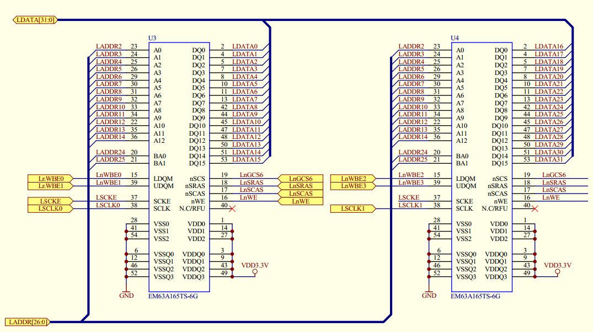Click the LSCLK1 port symbol near U4
The height and width of the screenshot is (332, 593).
[x=353, y=208]
